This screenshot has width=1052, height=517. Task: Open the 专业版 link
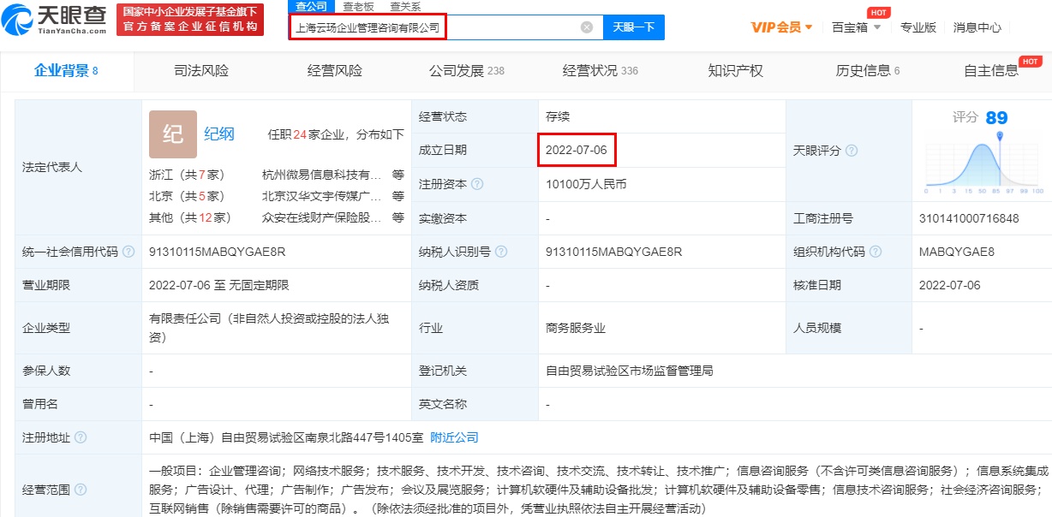pos(918,27)
